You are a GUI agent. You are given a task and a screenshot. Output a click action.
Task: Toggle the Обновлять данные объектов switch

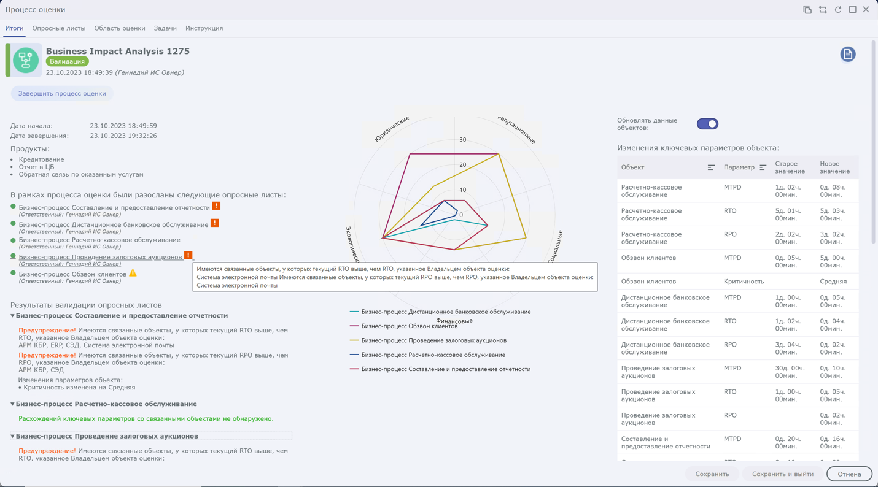[707, 124]
